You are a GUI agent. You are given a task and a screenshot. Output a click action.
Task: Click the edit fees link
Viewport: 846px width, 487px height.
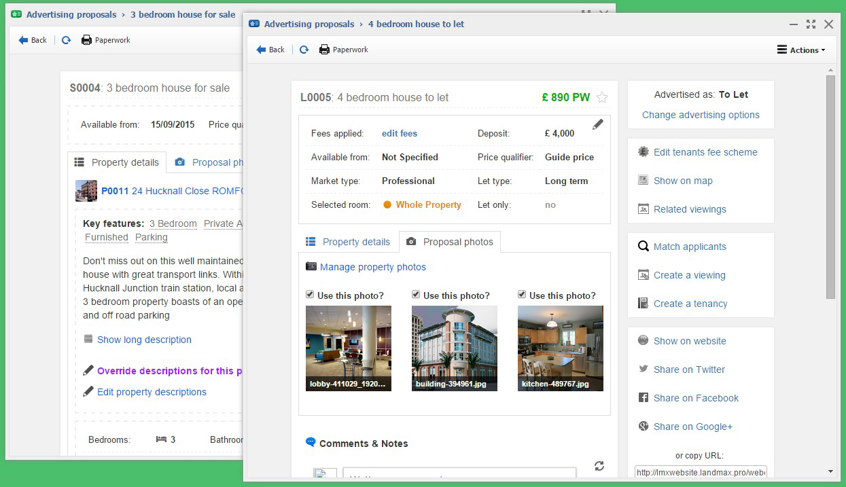(x=400, y=133)
